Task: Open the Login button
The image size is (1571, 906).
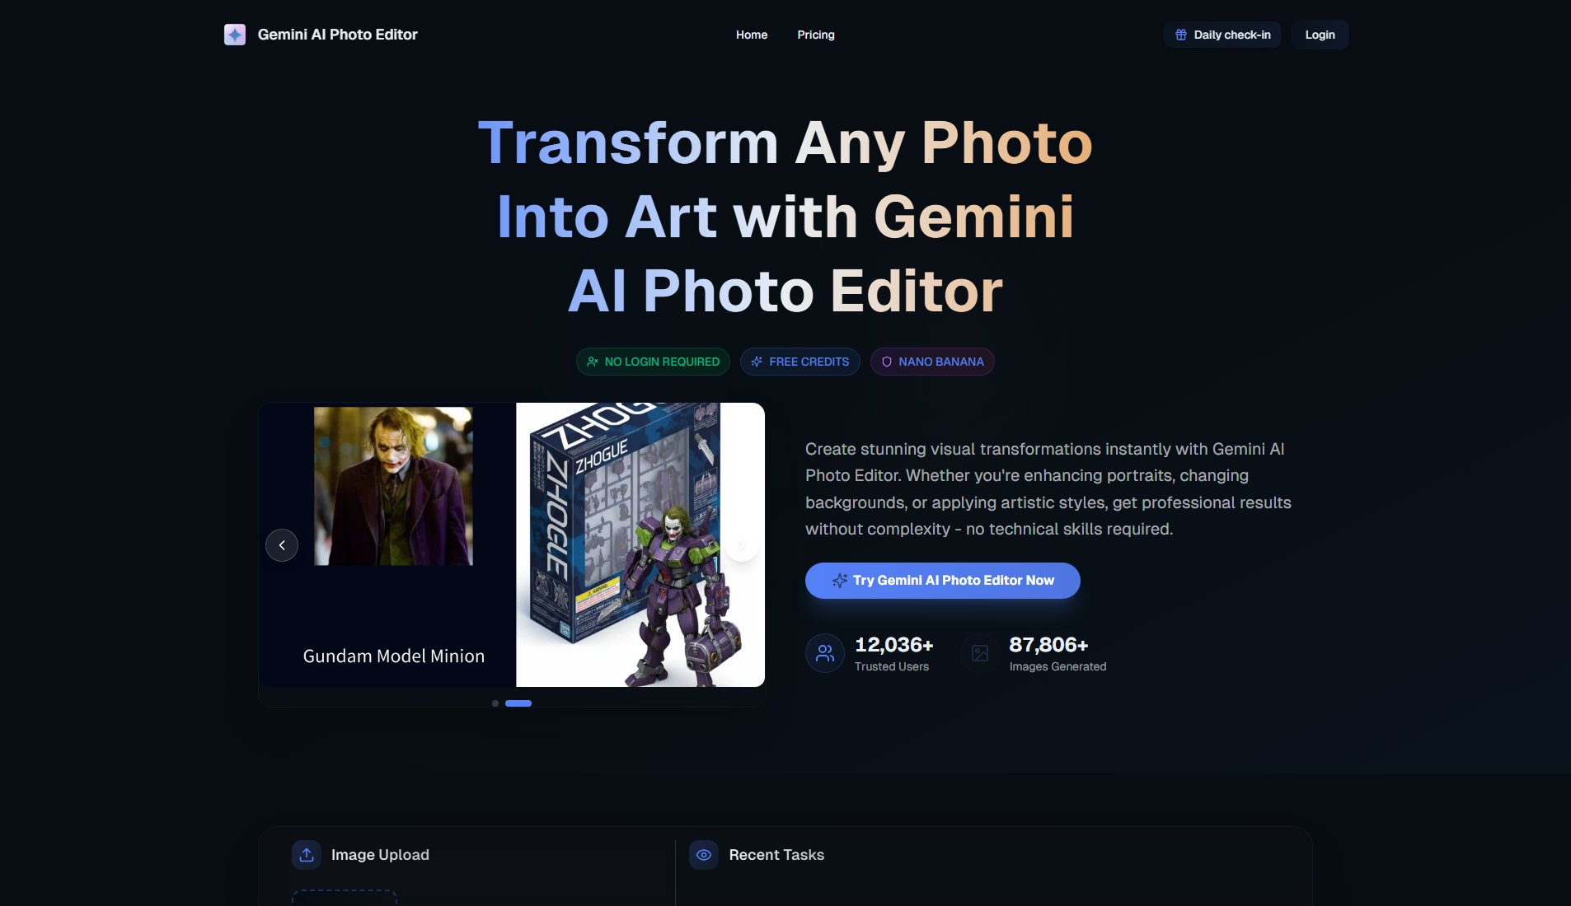Action: coord(1320,35)
